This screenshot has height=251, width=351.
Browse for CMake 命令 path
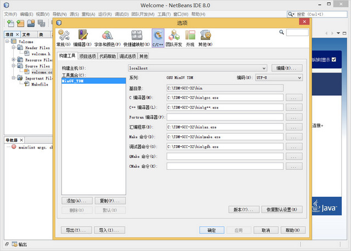[x=294, y=166]
